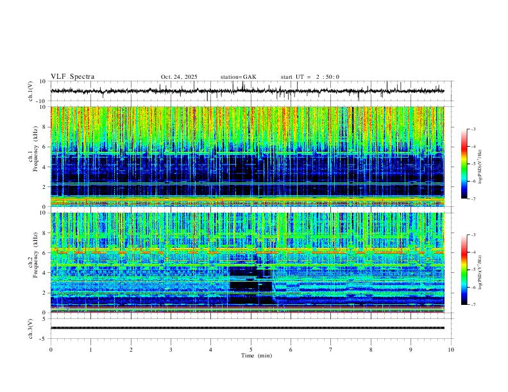Click the "ch.1(V)" axis label

coord(31,91)
